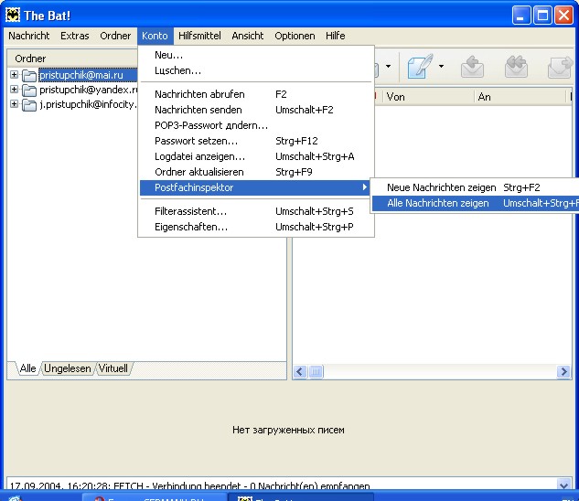The image size is (579, 501).
Task: Sort messages by Von column
Action: (427, 97)
